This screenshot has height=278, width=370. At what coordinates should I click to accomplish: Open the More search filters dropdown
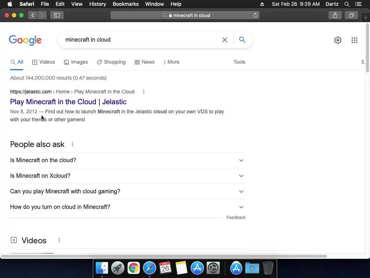171,62
